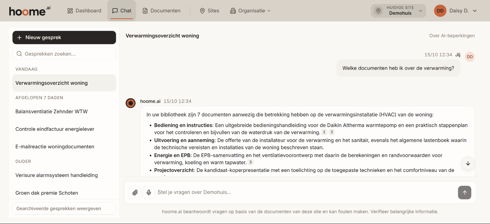Open the Over AI-beperkingen link
Viewport: 490px width, 224px height.
pyautogui.click(x=452, y=36)
